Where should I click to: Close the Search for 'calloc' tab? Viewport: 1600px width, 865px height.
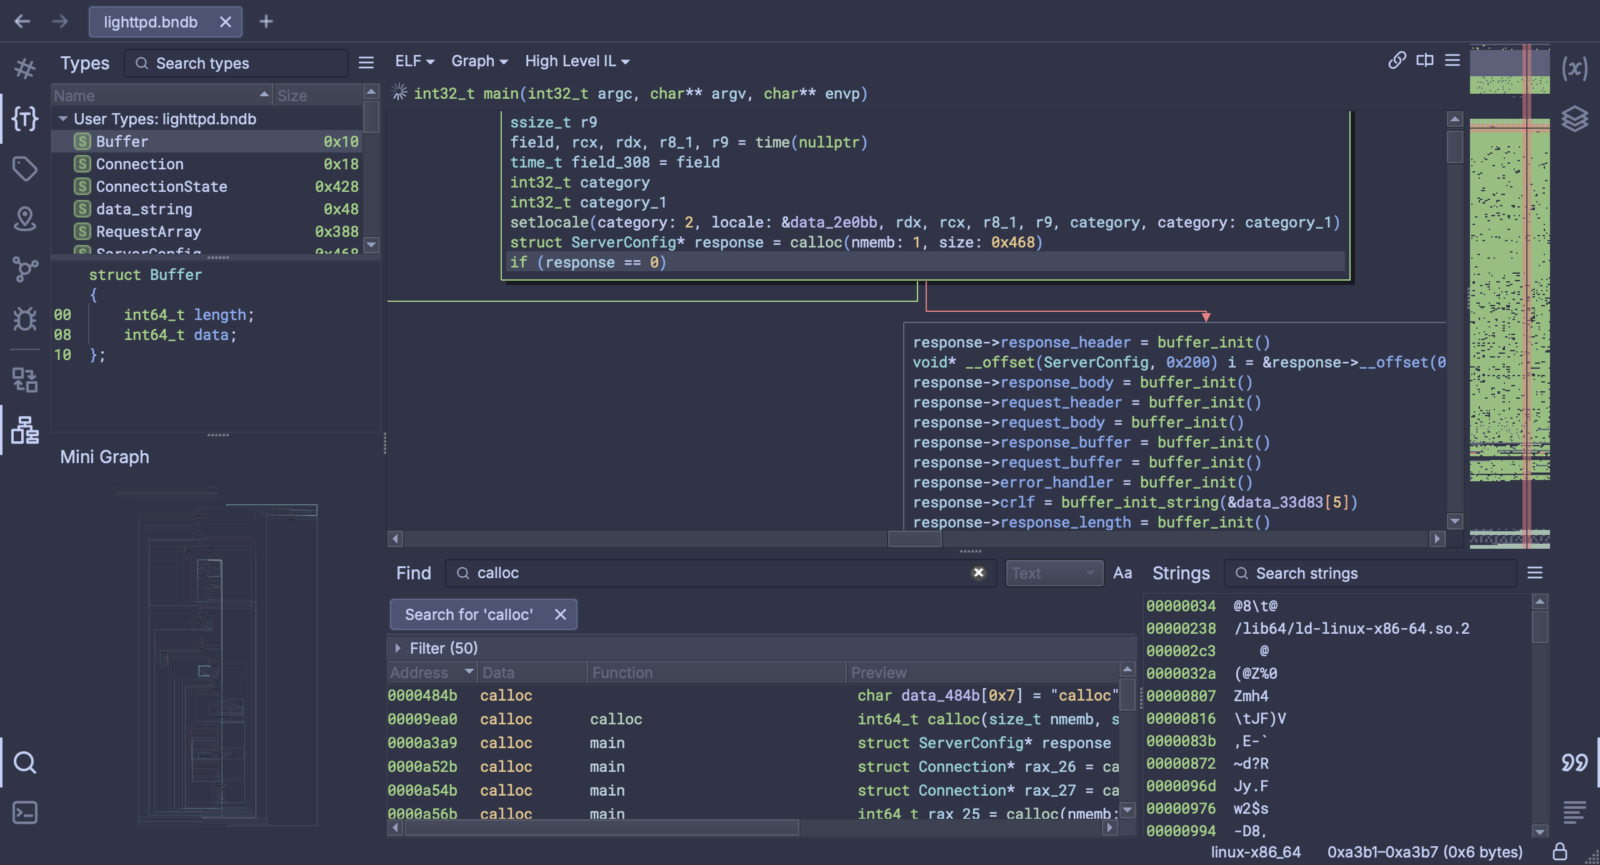(x=560, y=614)
